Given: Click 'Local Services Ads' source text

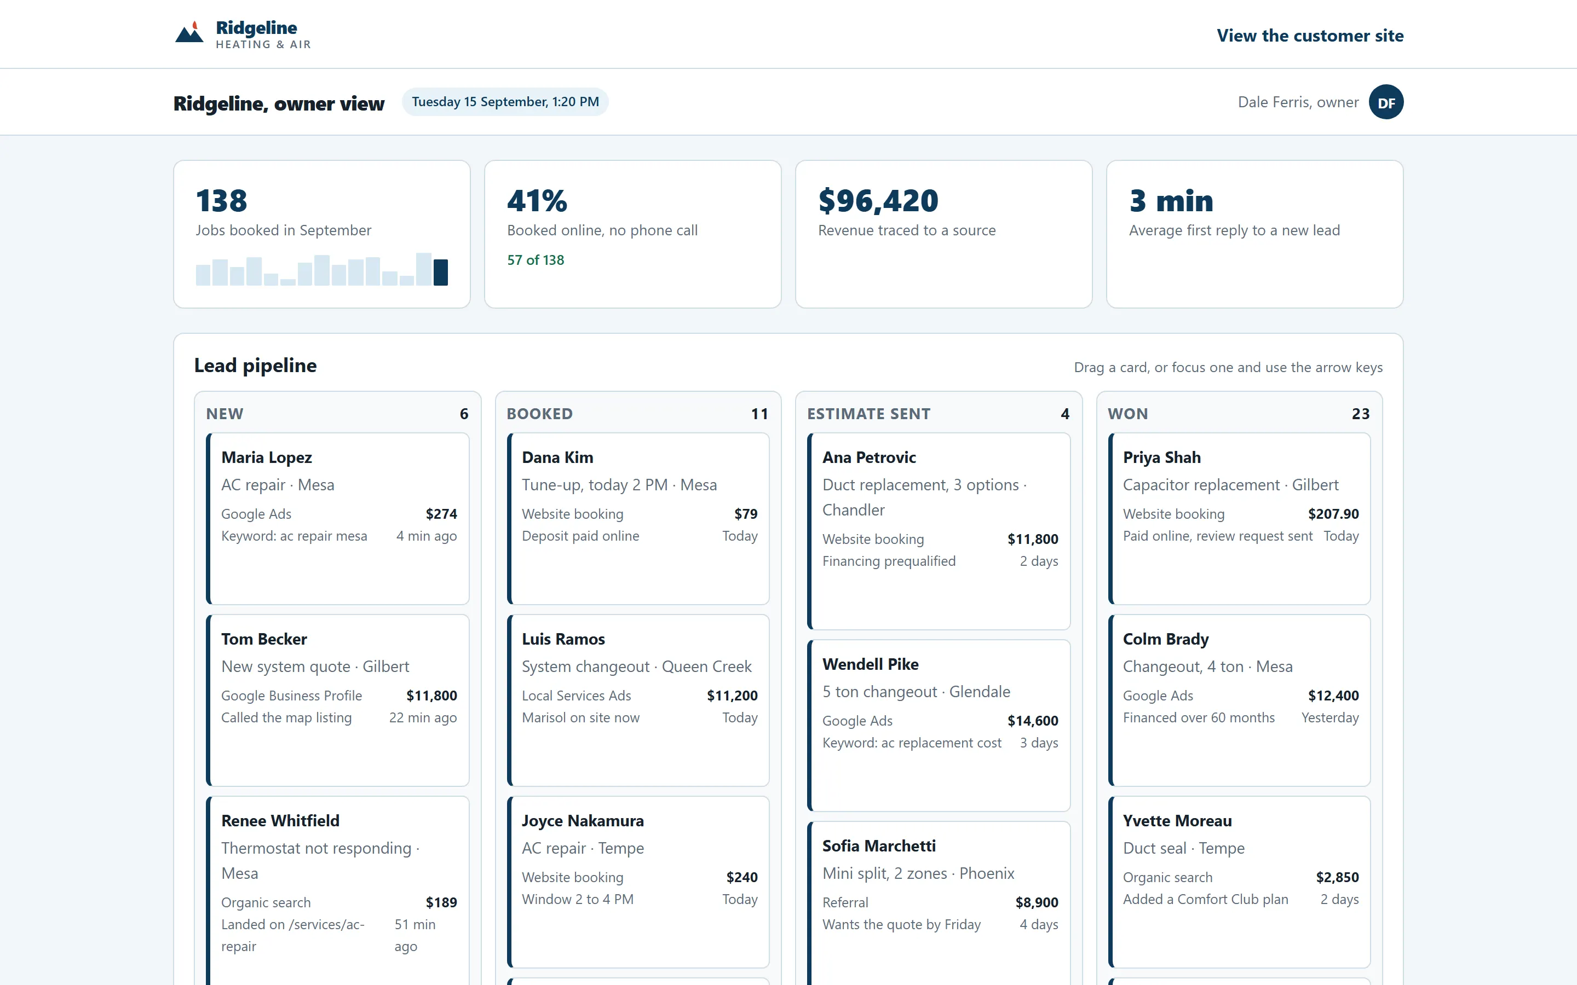Looking at the screenshot, I should coord(576,695).
